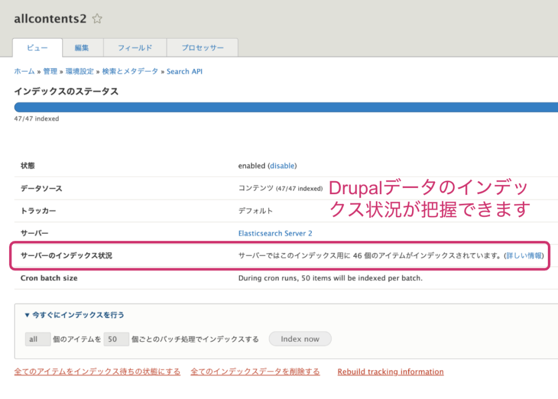Open the 環境設定 breadcrumb link
Image resolution: width=558 pixels, height=399 pixels.
point(80,71)
